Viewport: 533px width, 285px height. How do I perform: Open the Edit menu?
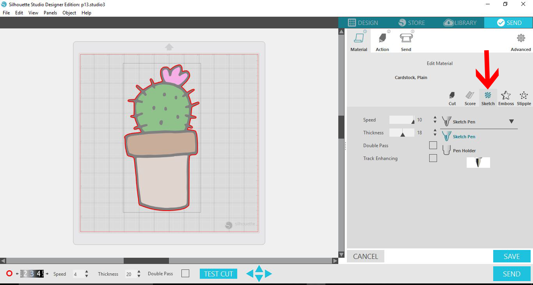[x=19, y=13]
